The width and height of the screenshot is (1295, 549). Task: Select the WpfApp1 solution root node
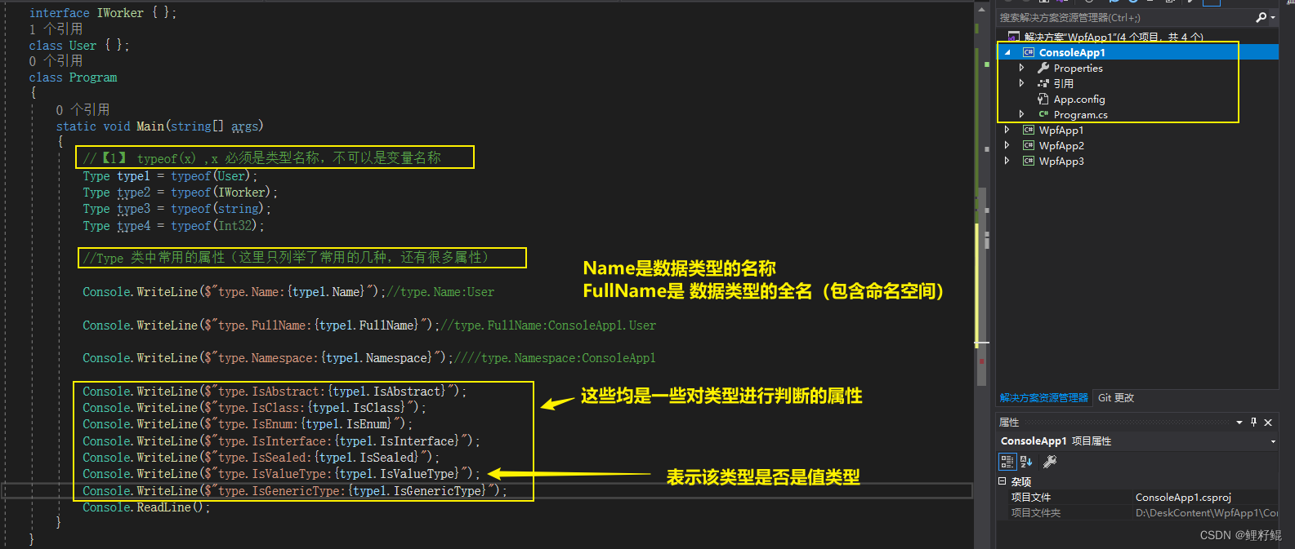[1114, 37]
